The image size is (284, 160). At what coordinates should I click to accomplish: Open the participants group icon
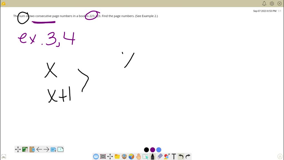tap(96, 157)
